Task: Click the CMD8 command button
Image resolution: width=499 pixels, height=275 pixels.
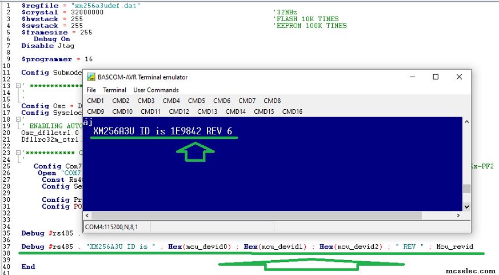Action: [x=272, y=101]
